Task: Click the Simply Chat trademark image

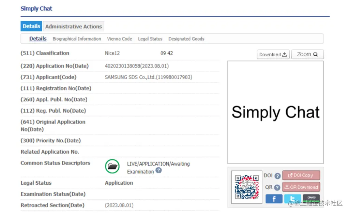Action: click(x=275, y=112)
